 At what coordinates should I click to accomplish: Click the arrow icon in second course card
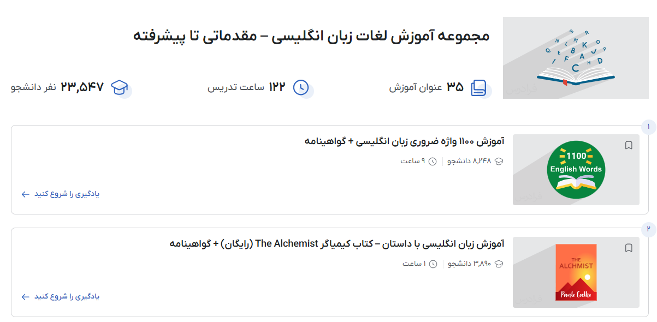click(x=25, y=297)
